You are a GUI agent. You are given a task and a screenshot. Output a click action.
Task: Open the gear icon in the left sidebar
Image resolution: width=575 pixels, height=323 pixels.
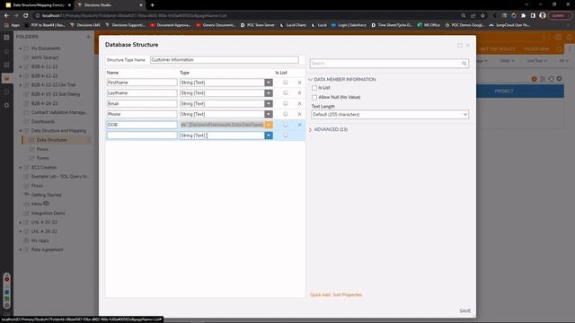point(6,105)
